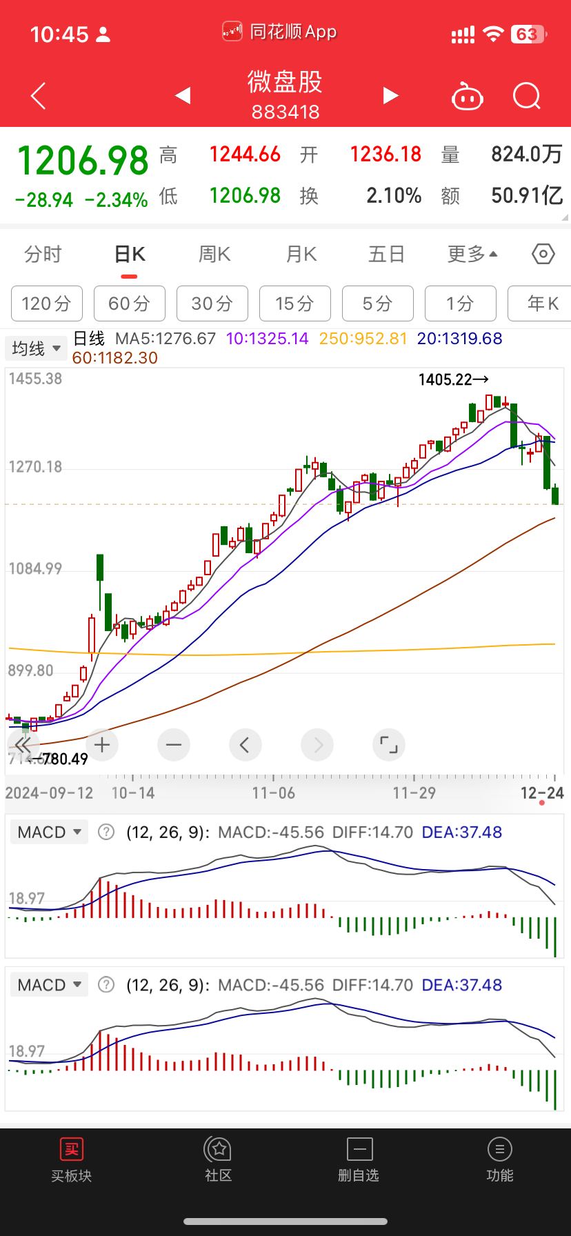Tap the open price 1236.18

point(385,154)
